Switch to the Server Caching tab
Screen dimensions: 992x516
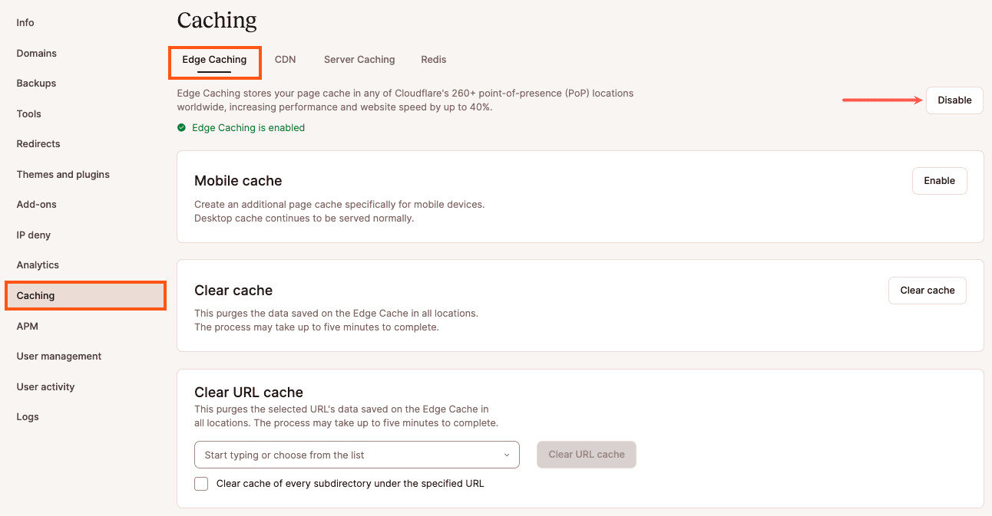pos(359,59)
